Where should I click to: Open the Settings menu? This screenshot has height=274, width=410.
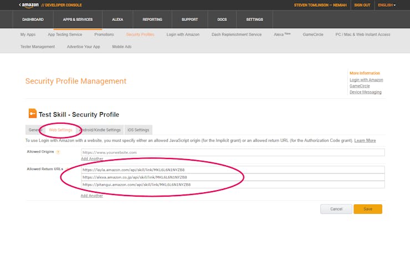254,19
